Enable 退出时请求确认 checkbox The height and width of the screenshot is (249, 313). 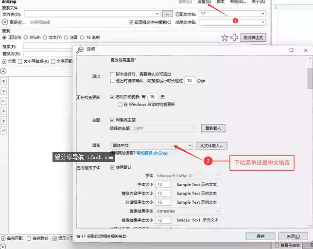point(112,81)
